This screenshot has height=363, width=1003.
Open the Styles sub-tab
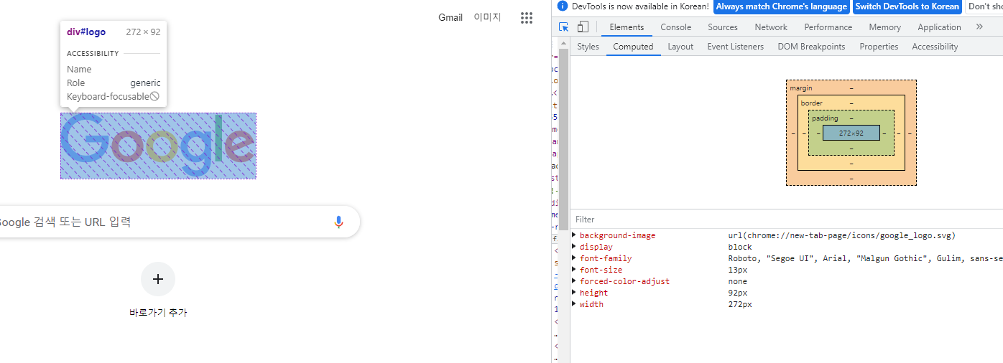tap(588, 47)
